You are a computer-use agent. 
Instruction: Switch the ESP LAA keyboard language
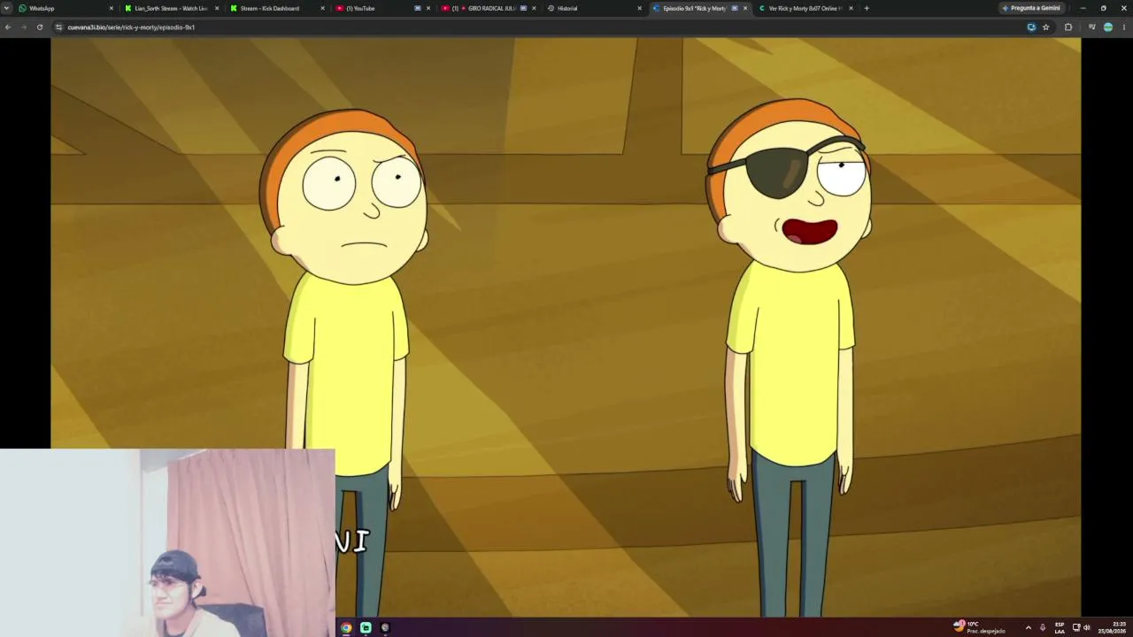tap(1060, 627)
